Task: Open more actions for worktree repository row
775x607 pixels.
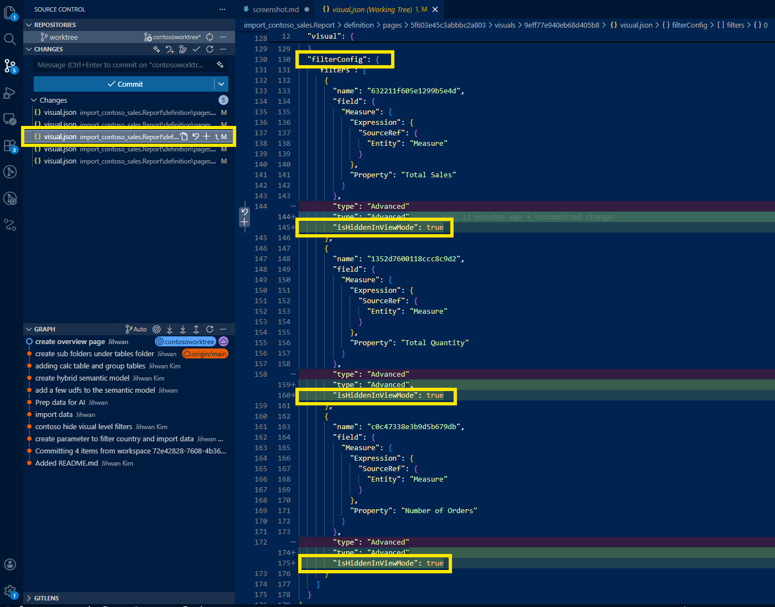Action: click(223, 37)
